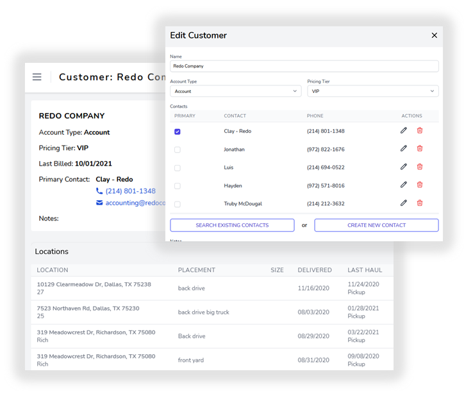473x401 pixels.
Task: Sort by DELIVERED column header
Action: point(315,270)
